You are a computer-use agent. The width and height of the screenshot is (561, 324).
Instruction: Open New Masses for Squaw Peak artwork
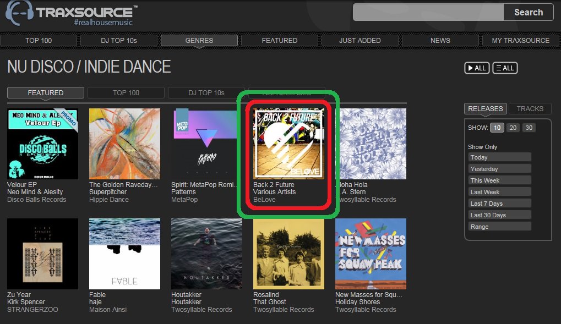[371, 254]
